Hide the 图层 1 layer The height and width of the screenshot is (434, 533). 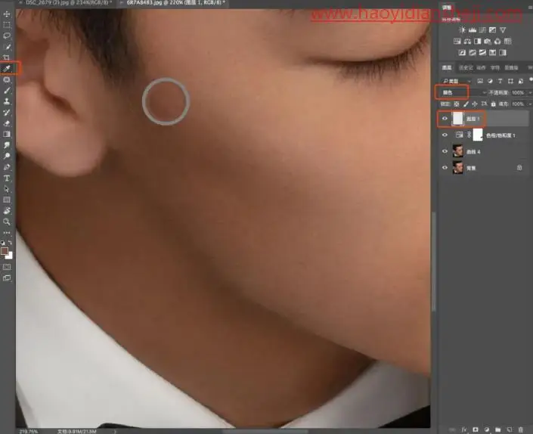click(x=445, y=119)
